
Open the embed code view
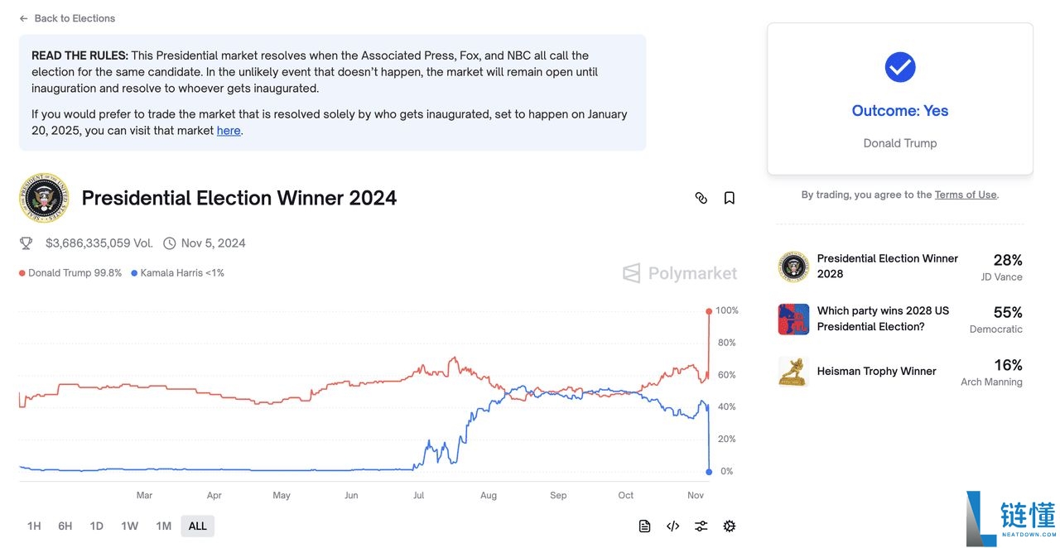(672, 526)
